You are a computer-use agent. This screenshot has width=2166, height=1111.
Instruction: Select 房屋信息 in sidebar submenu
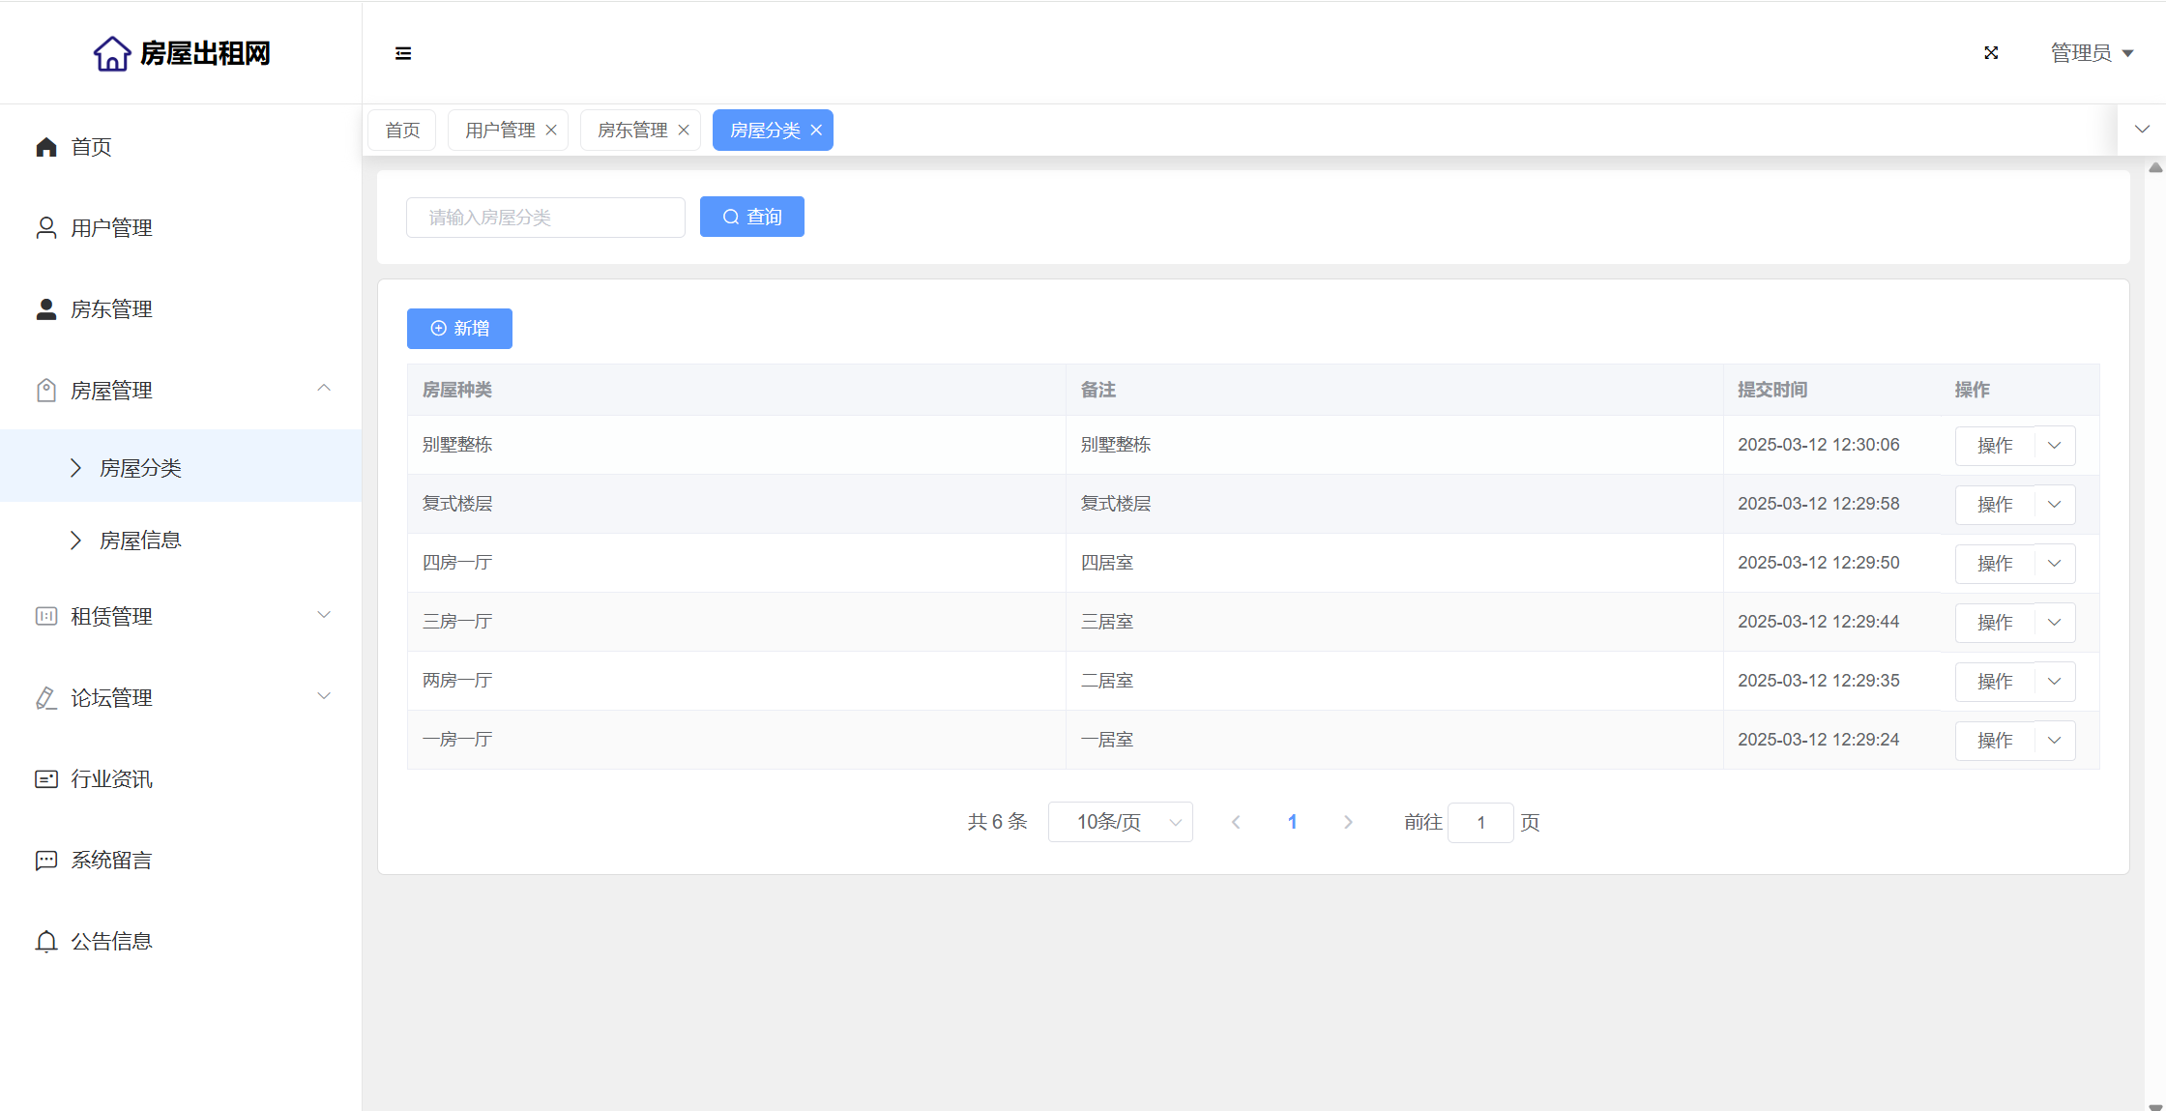(140, 541)
